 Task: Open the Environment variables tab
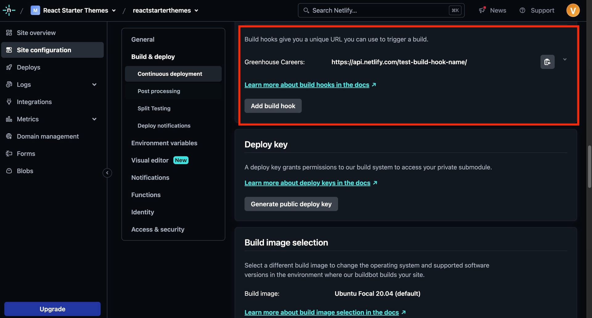coord(164,143)
